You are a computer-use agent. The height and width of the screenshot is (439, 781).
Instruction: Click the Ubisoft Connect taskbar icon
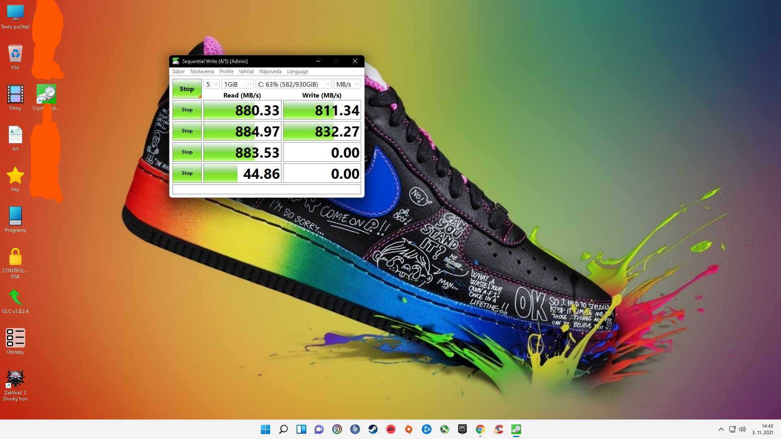337,429
